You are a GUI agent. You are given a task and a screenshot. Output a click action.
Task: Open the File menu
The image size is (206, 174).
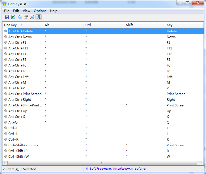(7, 11)
